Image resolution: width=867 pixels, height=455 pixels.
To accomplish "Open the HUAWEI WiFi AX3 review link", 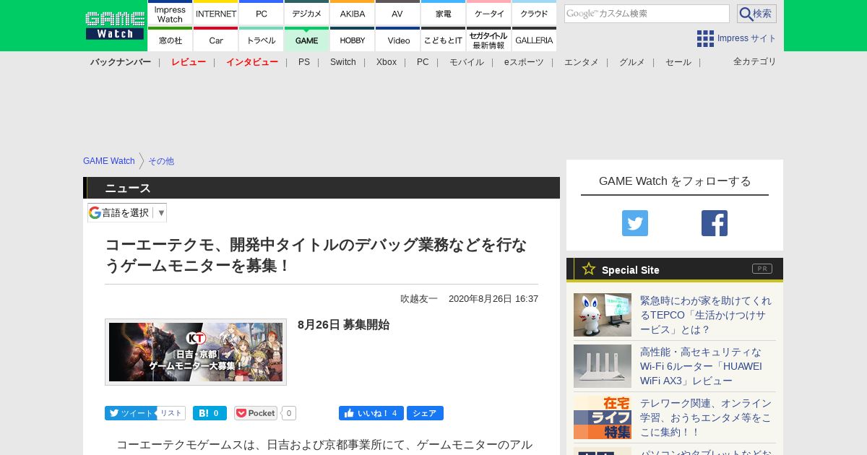I will pos(701,366).
